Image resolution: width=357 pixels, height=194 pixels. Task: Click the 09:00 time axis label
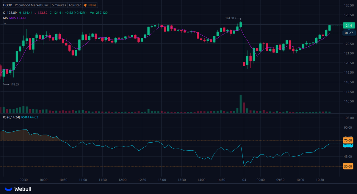coord(261,180)
